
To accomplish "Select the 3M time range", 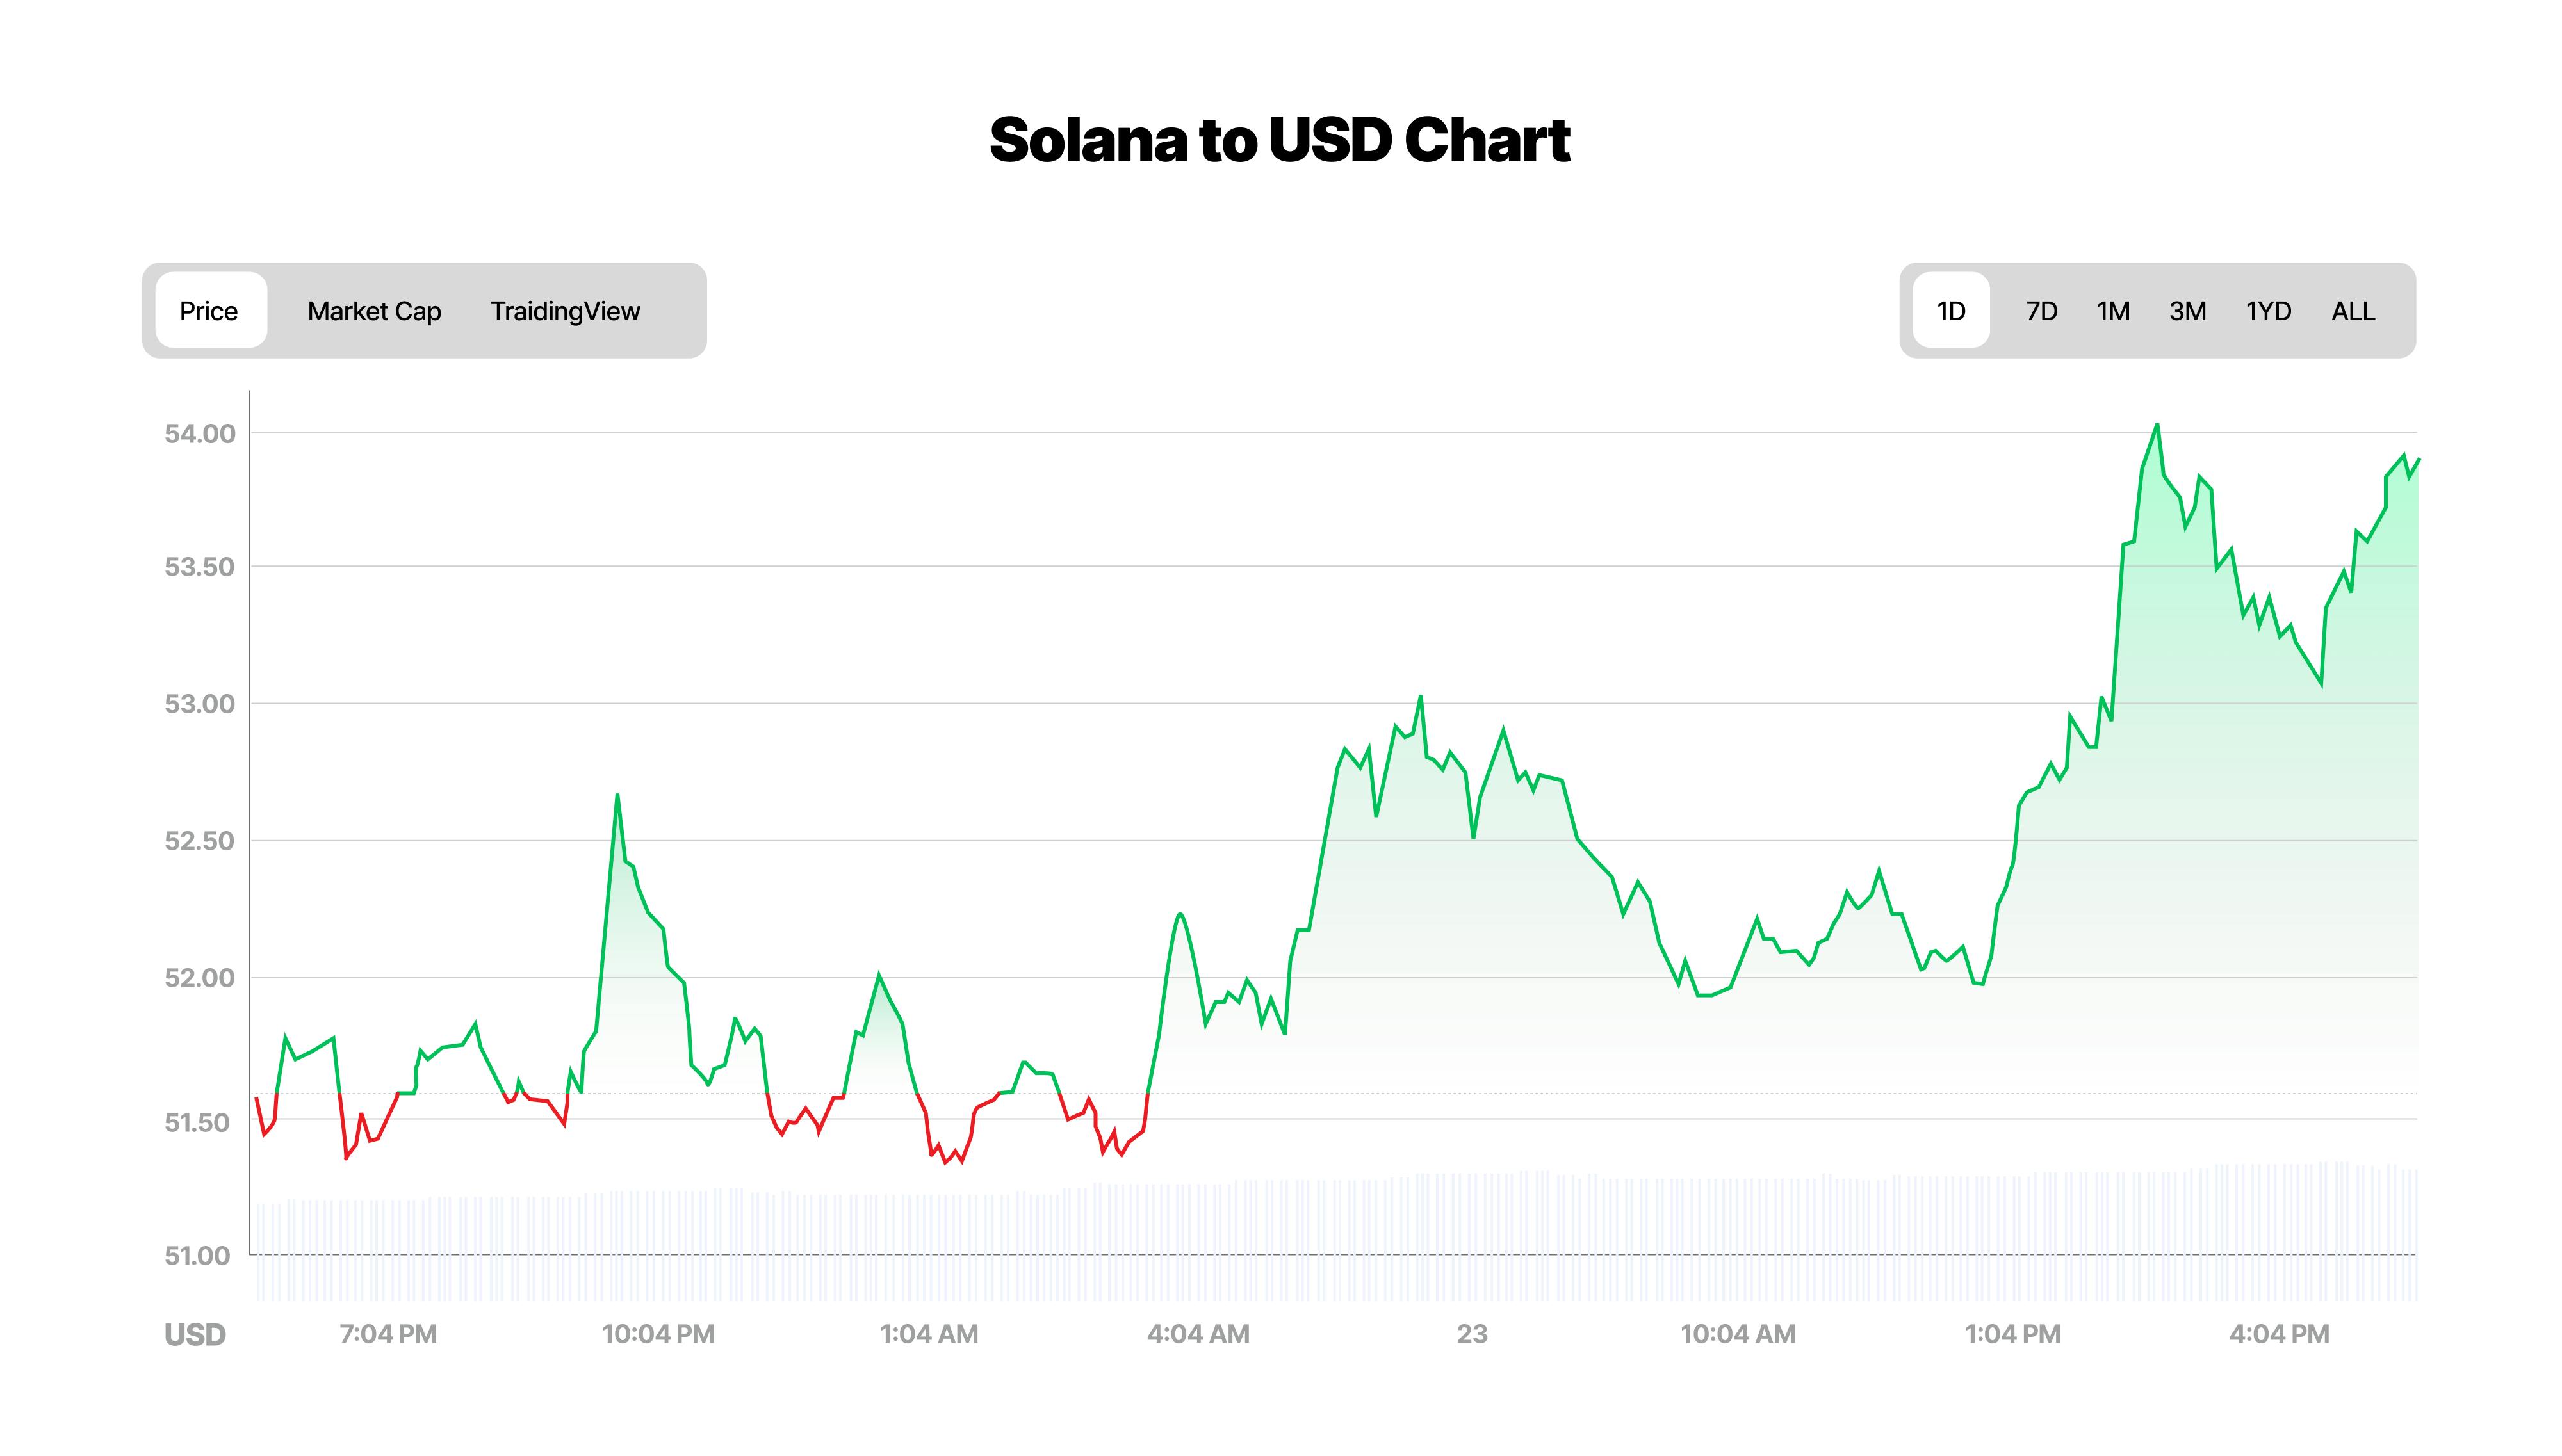I will [2187, 311].
